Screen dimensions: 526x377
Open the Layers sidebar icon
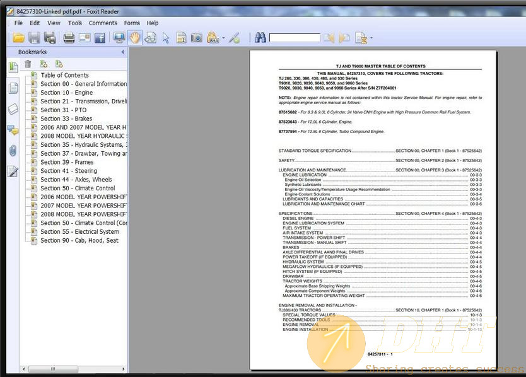click(x=13, y=109)
